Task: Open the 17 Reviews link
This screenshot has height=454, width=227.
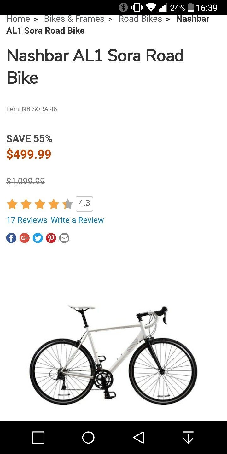Action: pos(27,220)
